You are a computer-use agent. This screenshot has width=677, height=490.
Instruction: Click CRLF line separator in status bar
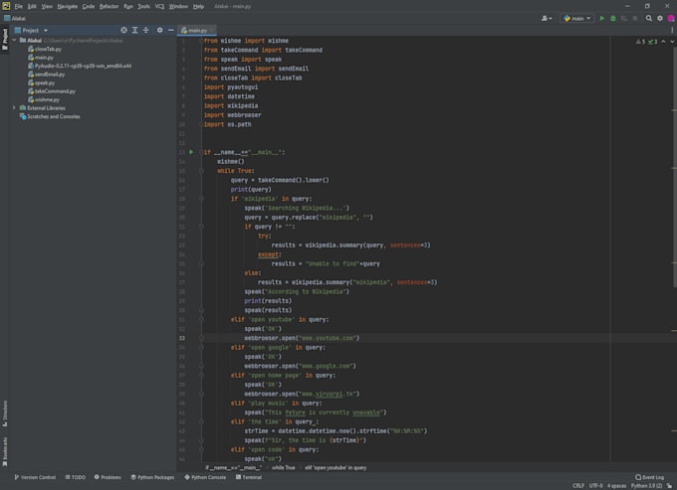point(578,486)
